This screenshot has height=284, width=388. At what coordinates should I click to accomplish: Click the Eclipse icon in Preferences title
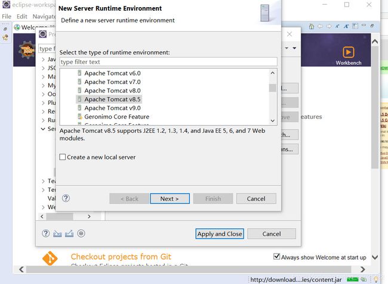pos(43,34)
